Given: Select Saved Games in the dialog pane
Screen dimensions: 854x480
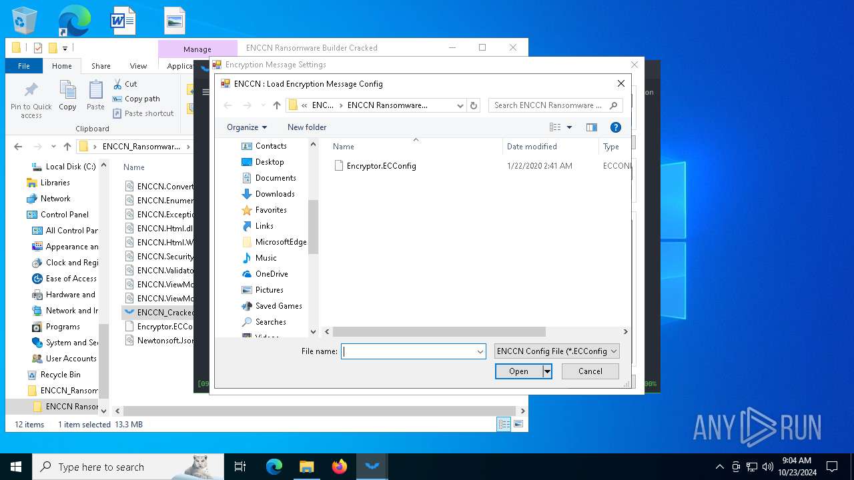Looking at the screenshot, I should point(278,306).
